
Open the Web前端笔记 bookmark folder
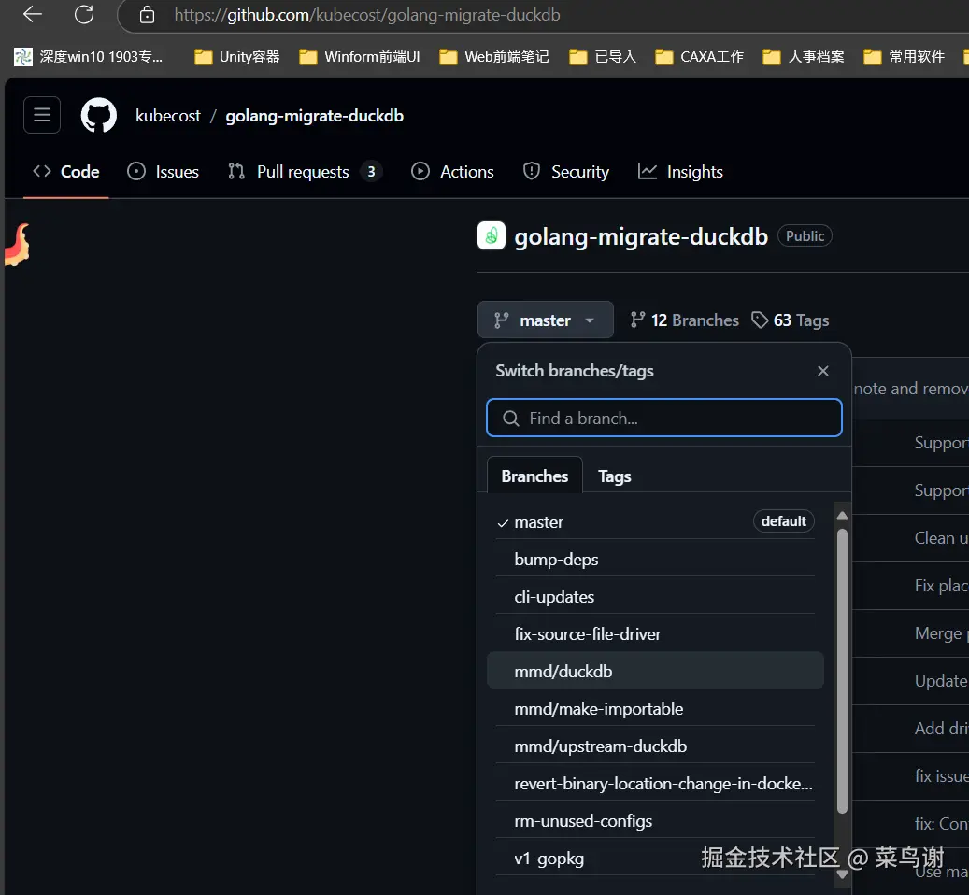tap(493, 57)
